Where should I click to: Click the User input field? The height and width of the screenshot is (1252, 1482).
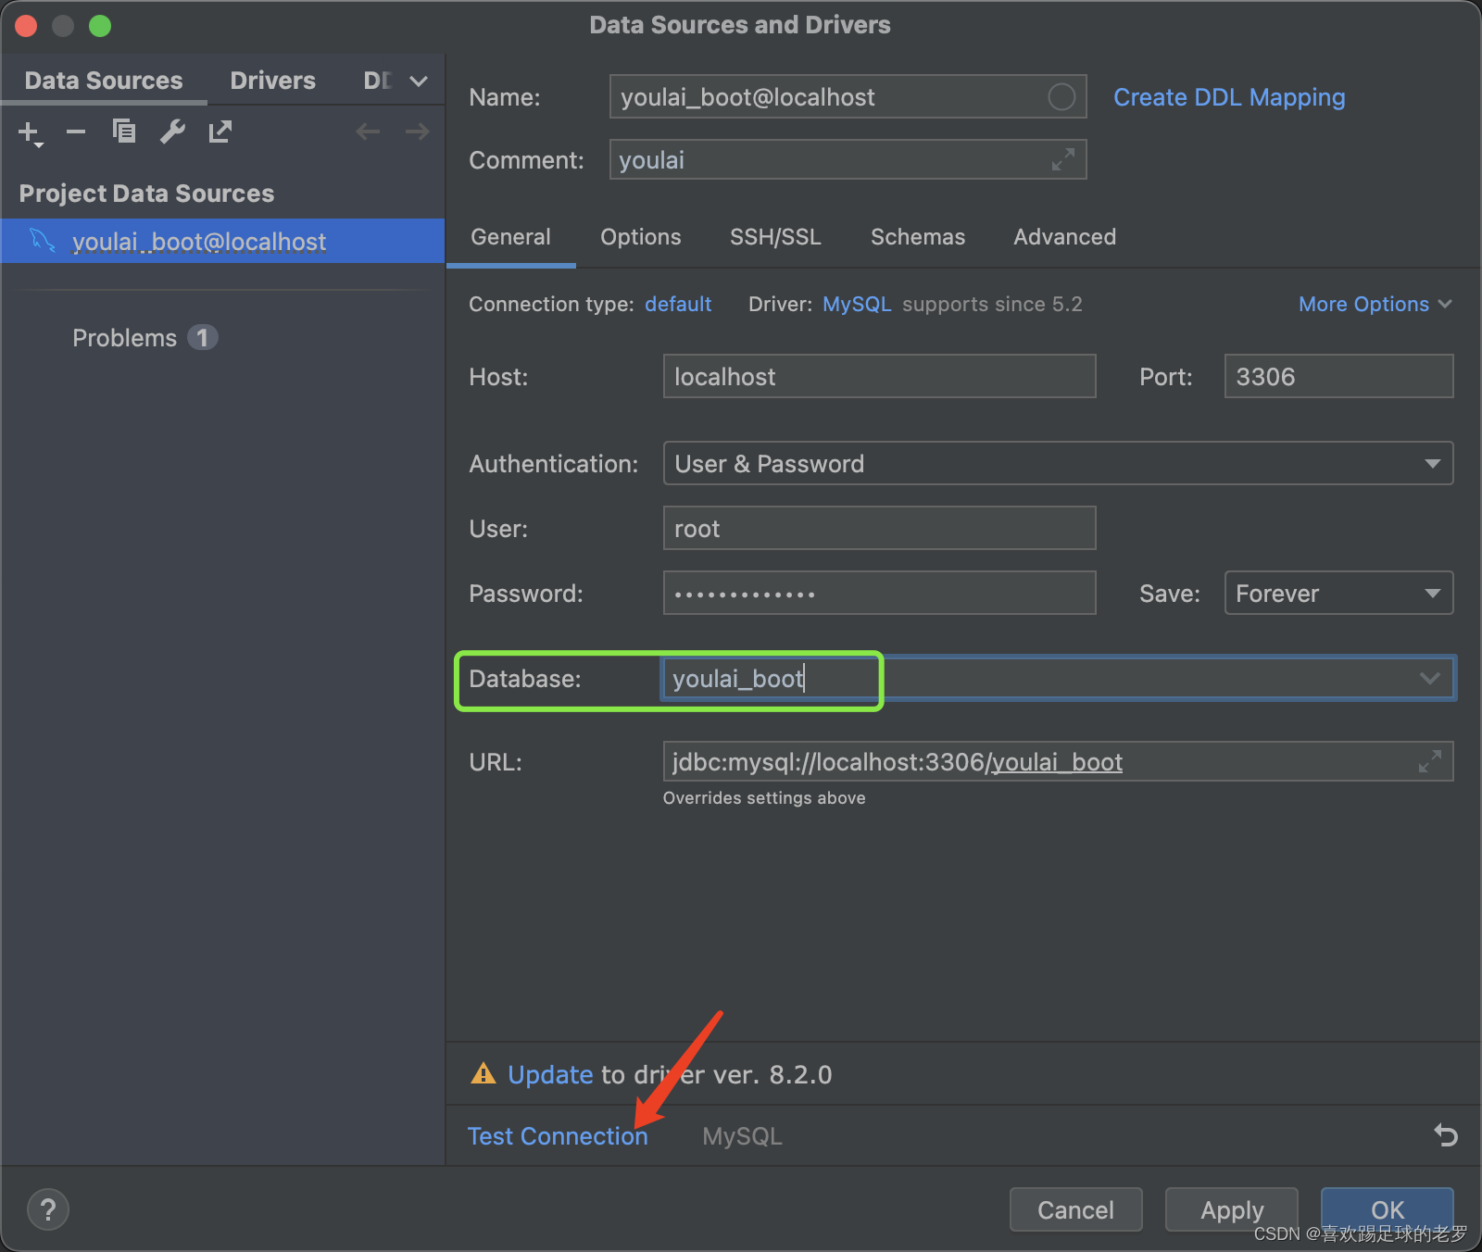879,528
